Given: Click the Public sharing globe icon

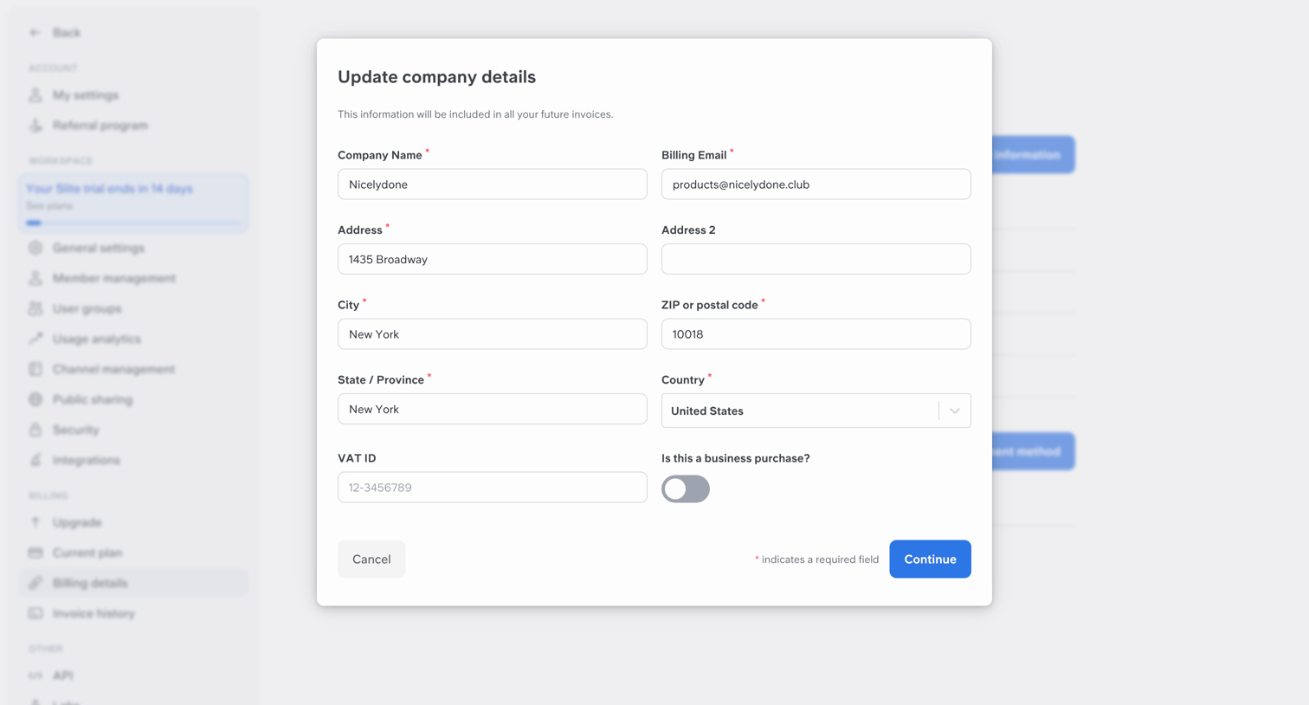Looking at the screenshot, I should [x=35, y=399].
